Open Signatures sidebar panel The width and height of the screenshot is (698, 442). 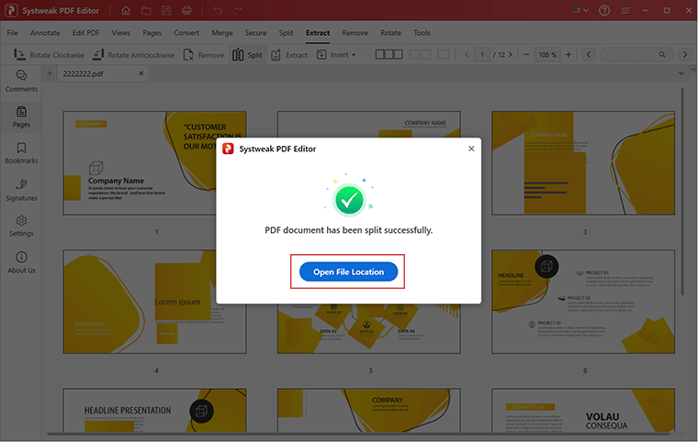tap(21, 190)
